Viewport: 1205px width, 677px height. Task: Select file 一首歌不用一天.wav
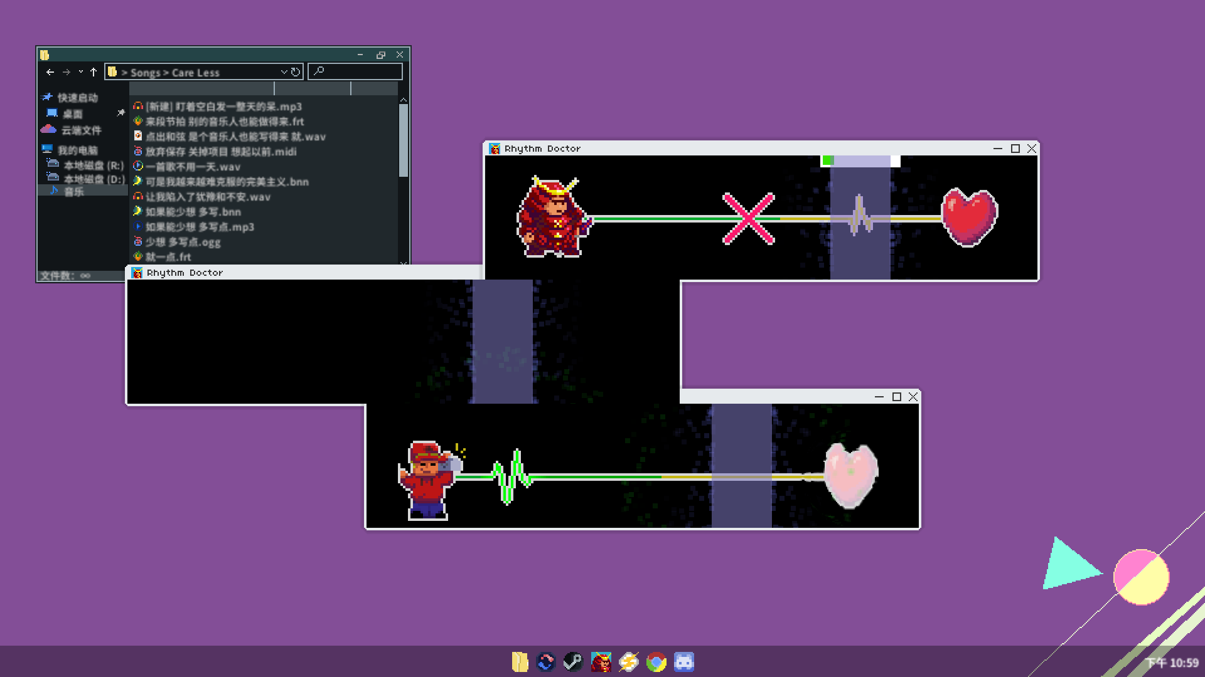(193, 167)
